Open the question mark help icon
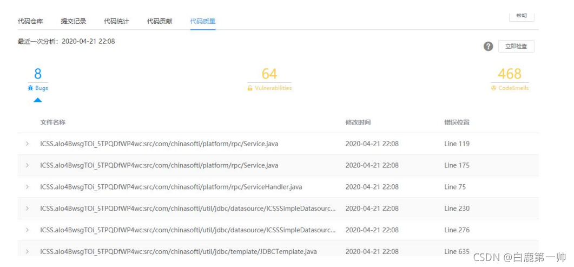Image resolution: width=574 pixels, height=267 pixels. coord(489,47)
